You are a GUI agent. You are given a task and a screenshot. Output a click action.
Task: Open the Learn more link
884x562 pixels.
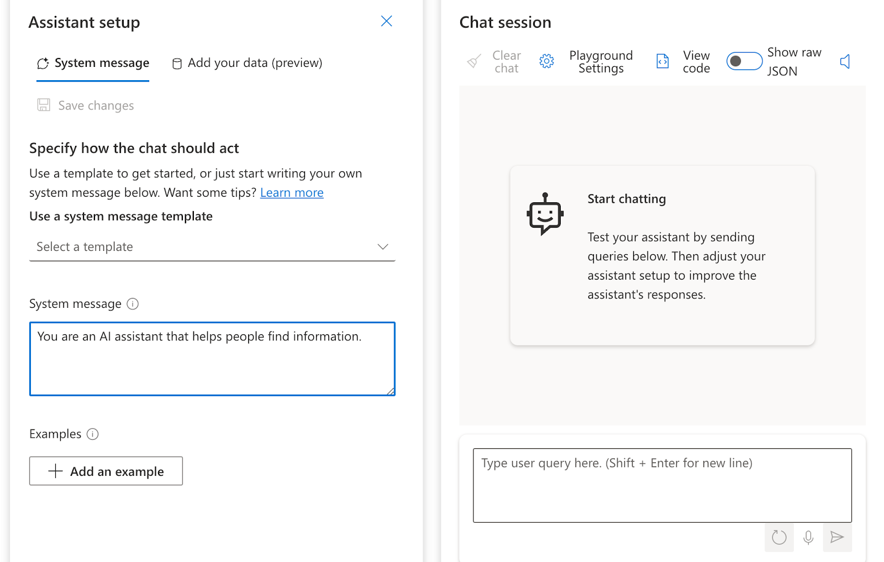(292, 192)
